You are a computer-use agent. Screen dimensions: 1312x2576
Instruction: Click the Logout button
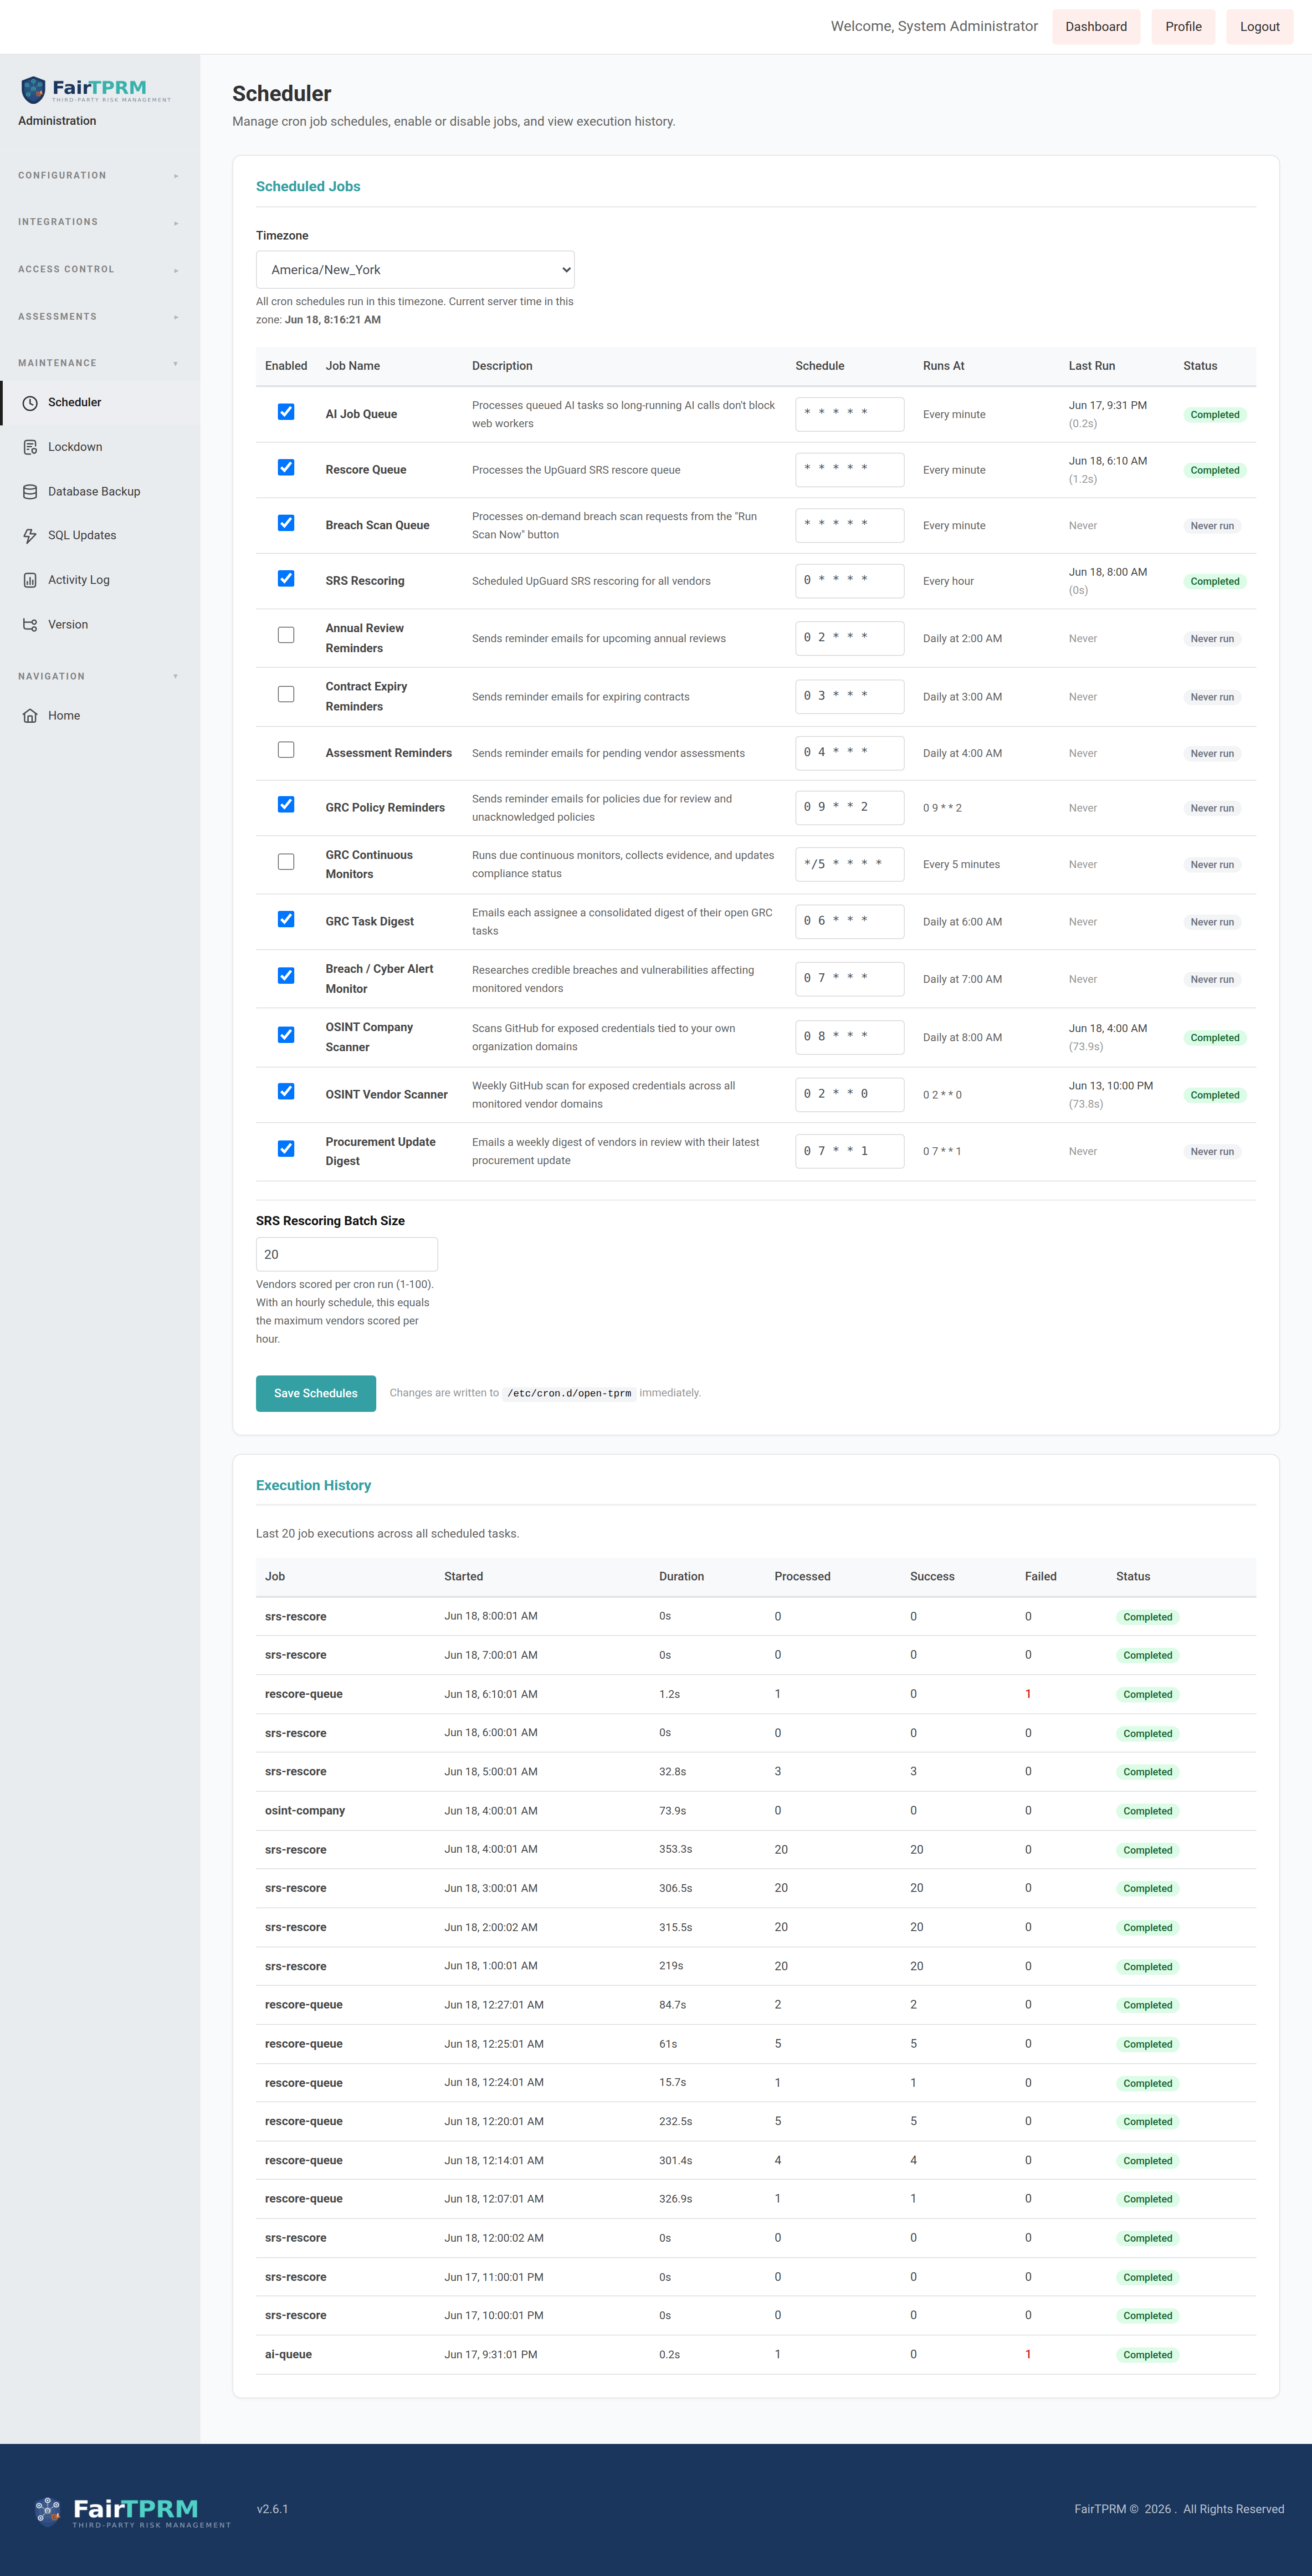[x=1259, y=27]
